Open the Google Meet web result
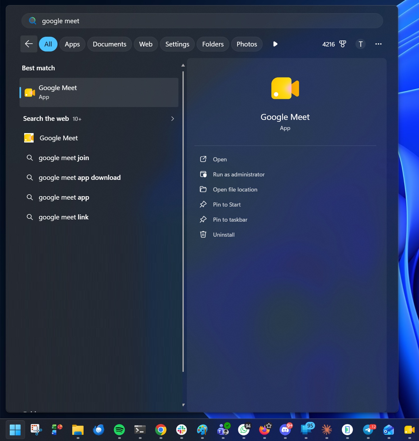 click(x=99, y=138)
